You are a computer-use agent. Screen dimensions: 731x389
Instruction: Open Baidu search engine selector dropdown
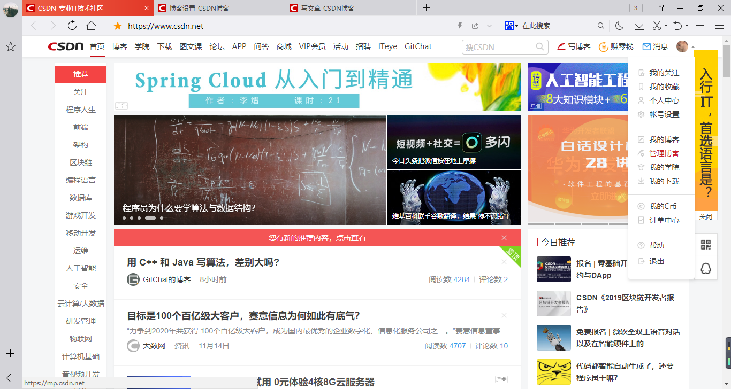click(511, 26)
